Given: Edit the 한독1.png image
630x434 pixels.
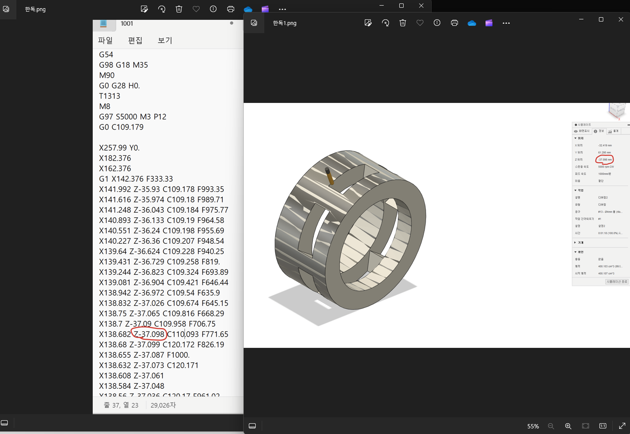Looking at the screenshot, I should [x=368, y=23].
